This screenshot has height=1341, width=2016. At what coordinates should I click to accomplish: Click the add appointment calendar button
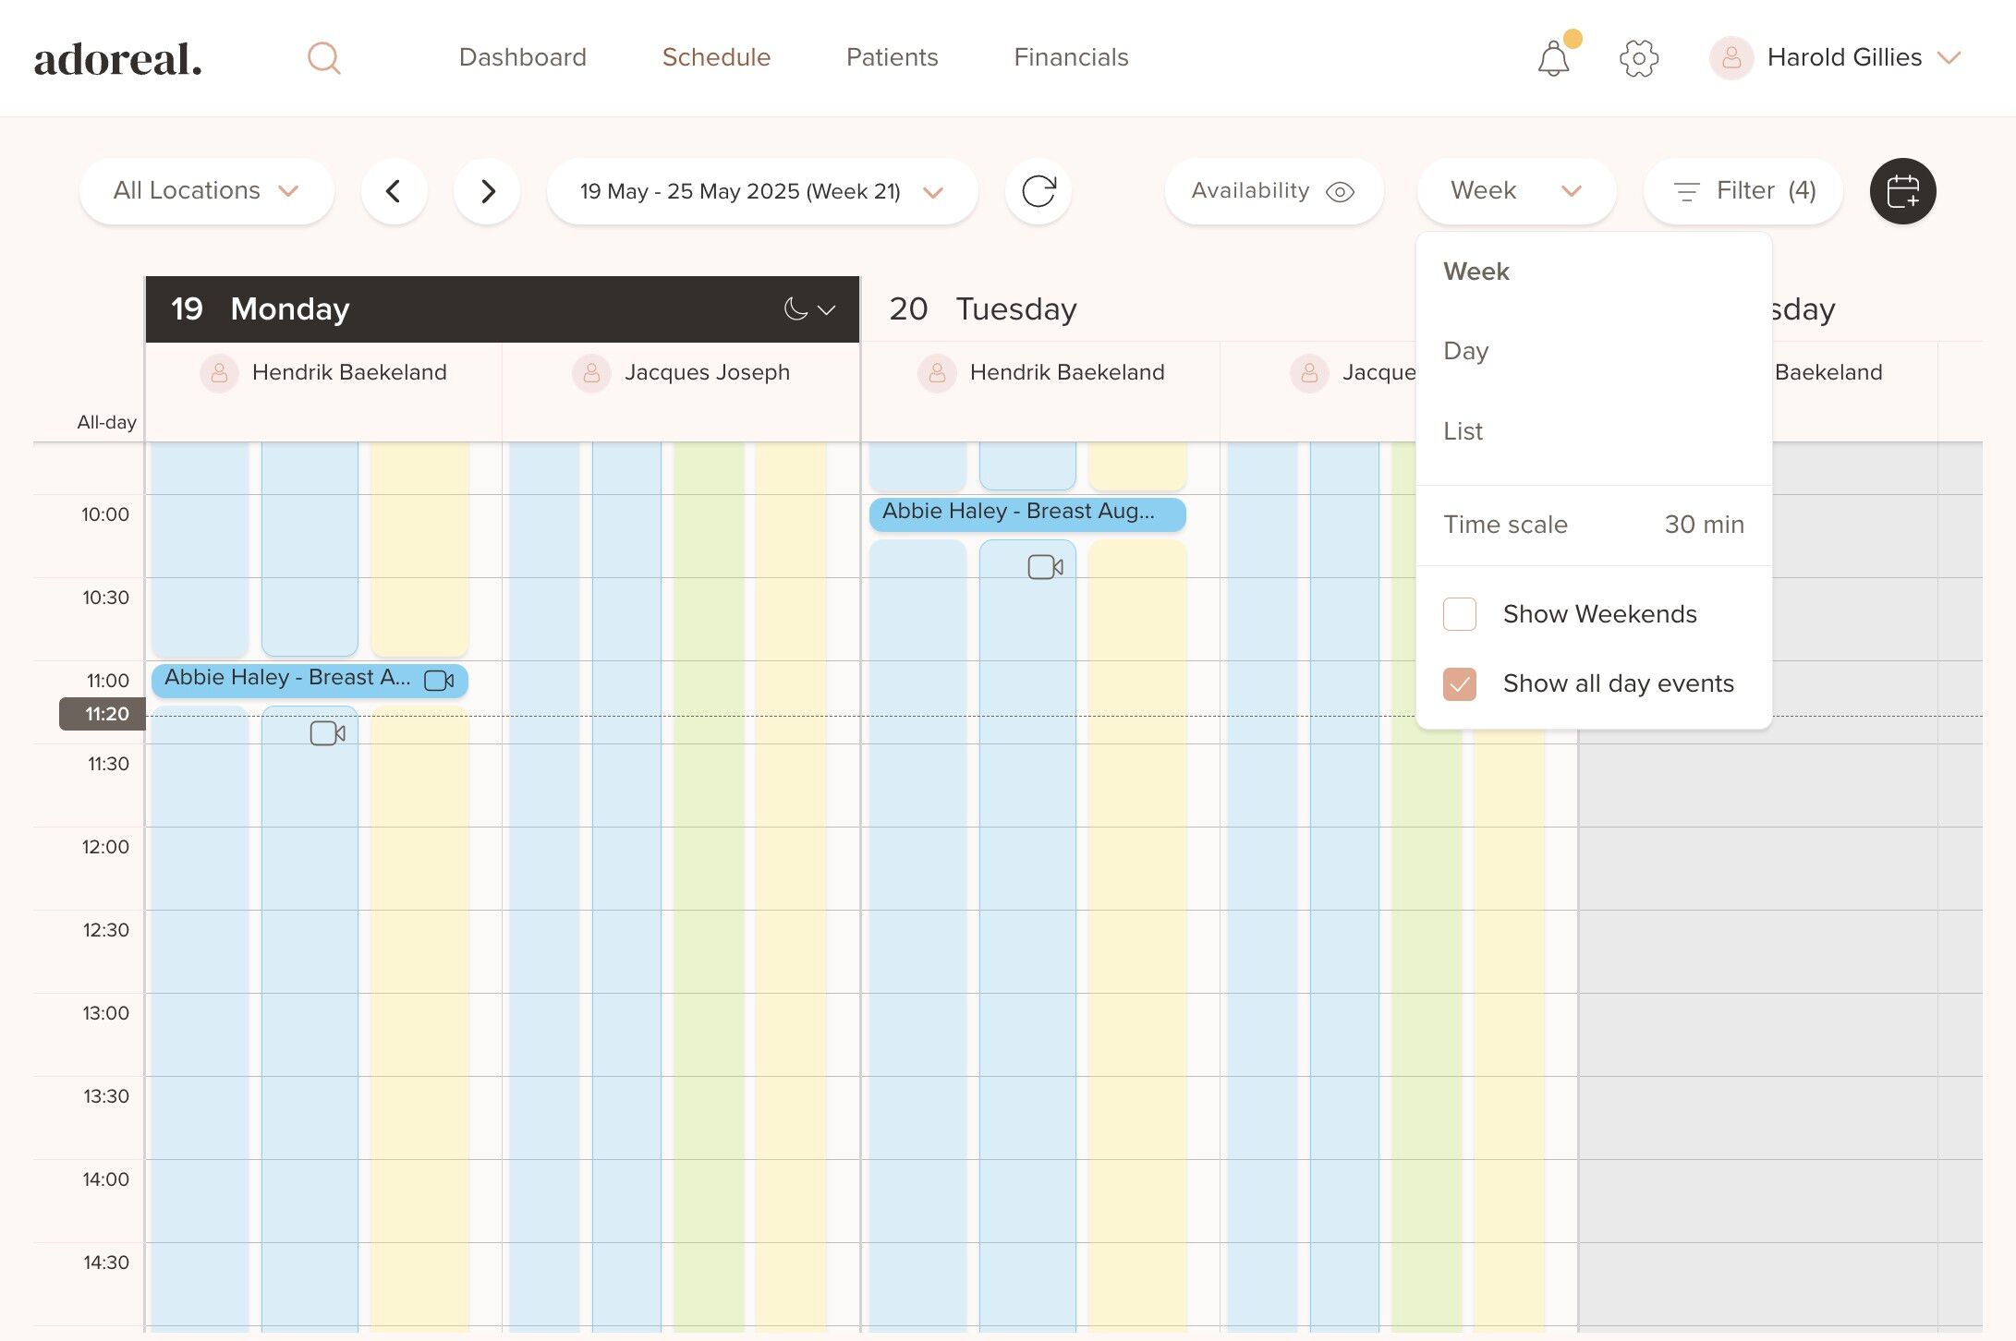pos(1902,191)
